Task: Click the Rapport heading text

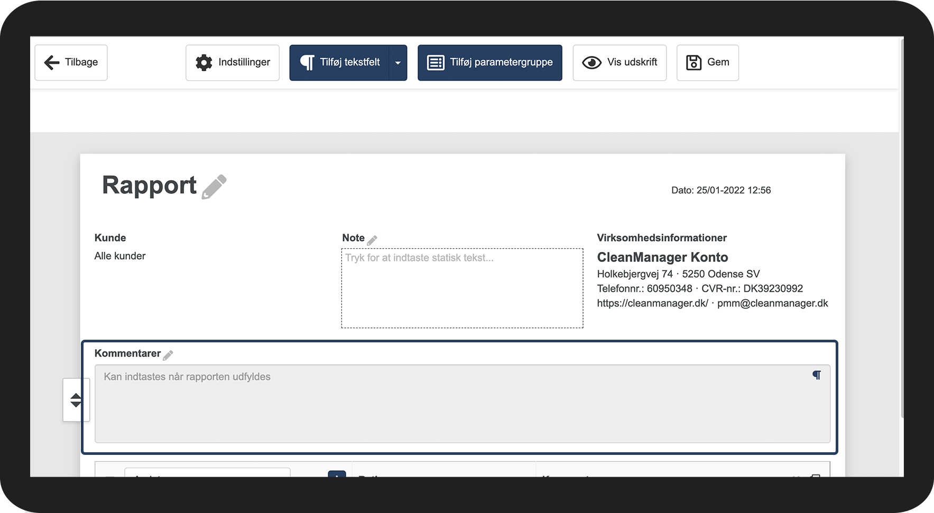Action: pyautogui.click(x=149, y=185)
